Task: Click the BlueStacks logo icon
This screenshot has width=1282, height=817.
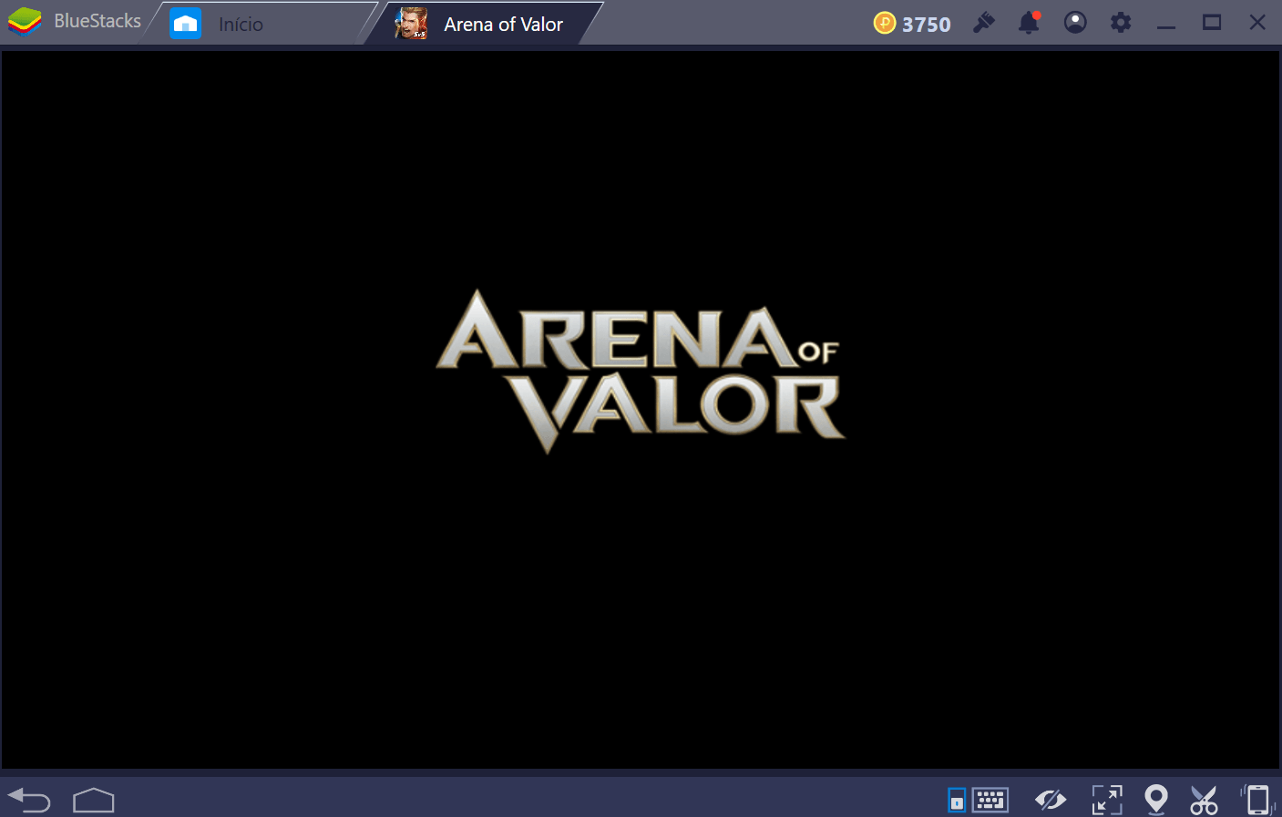Action: click(25, 22)
